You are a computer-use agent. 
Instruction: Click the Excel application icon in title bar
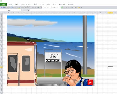[1, 1]
